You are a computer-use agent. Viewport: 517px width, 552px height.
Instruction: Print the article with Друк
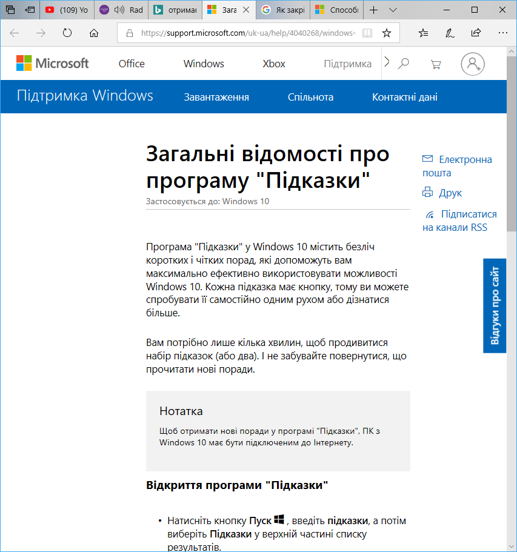point(442,193)
